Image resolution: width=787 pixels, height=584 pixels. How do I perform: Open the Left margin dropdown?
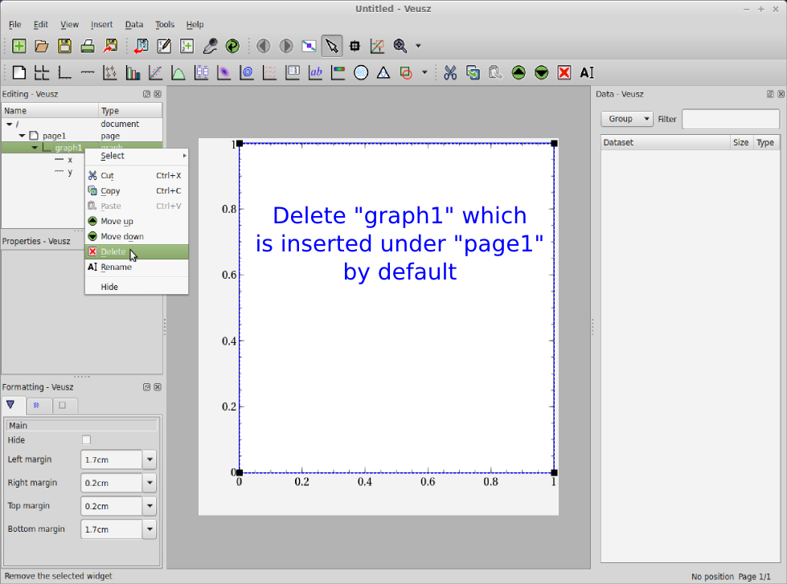pos(149,460)
